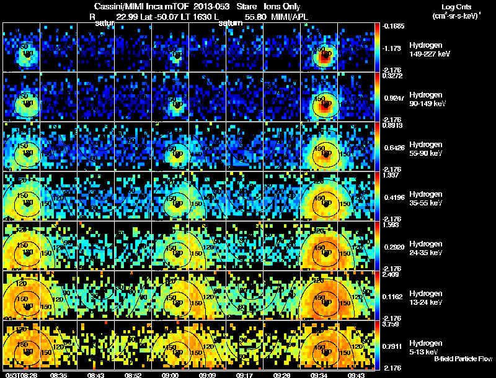Open the 5-13 keV image panel at 08:26

pos(21,345)
